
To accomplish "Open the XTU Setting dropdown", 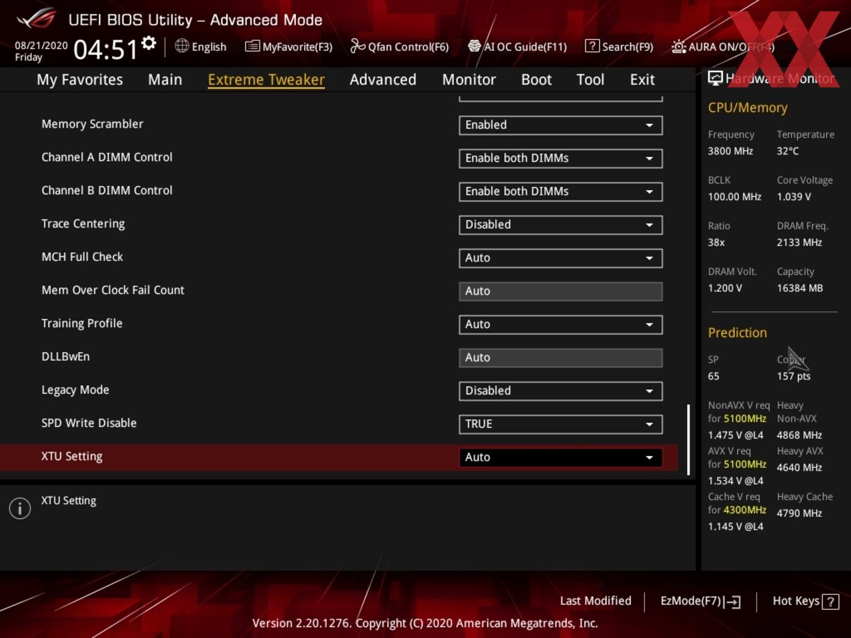I will point(561,457).
